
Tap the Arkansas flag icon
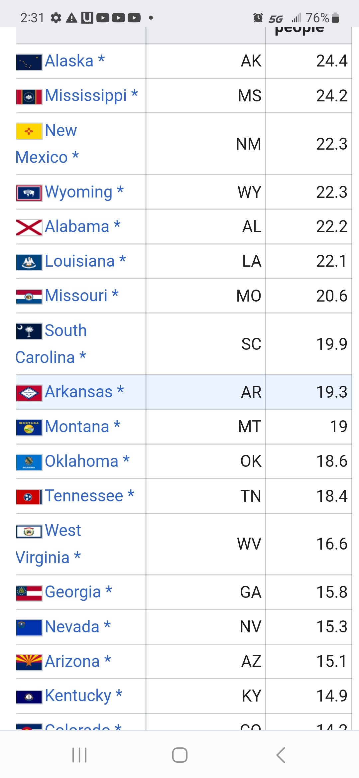pos(29,393)
